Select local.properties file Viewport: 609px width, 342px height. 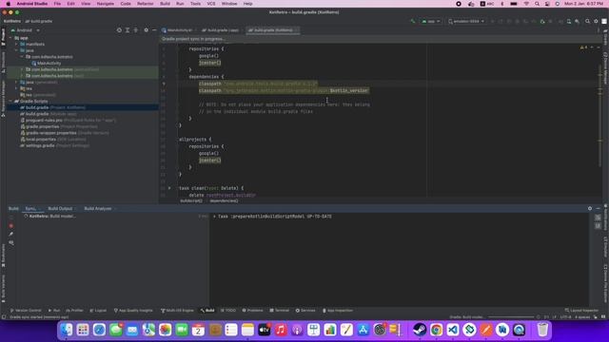click(53, 140)
